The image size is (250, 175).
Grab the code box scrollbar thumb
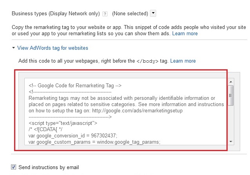(x=230, y=96)
